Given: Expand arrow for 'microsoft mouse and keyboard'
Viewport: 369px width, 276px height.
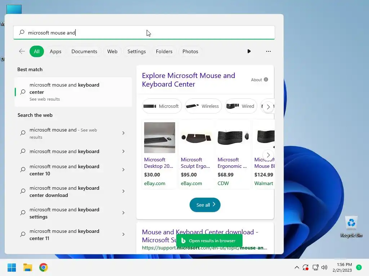Looking at the screenshot, I should coord(123,151).
